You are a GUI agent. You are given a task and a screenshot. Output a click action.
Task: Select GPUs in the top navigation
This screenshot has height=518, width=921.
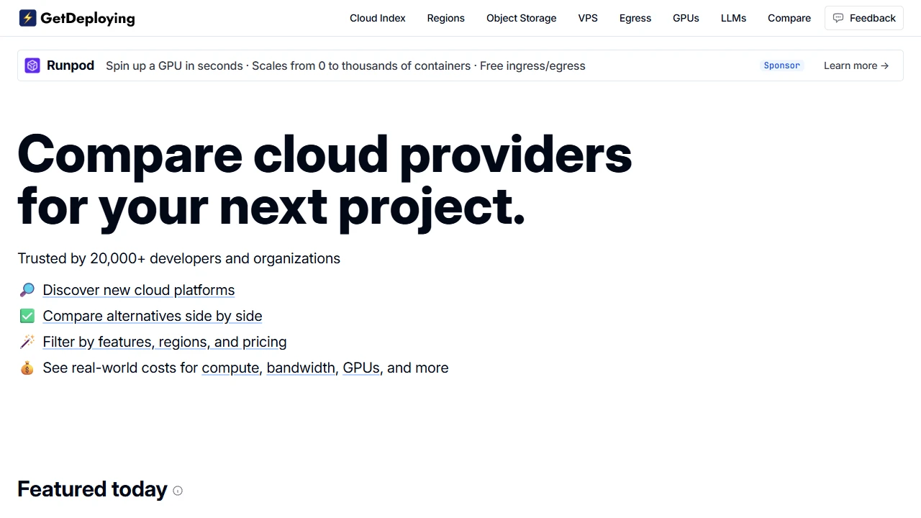point(685,18)
